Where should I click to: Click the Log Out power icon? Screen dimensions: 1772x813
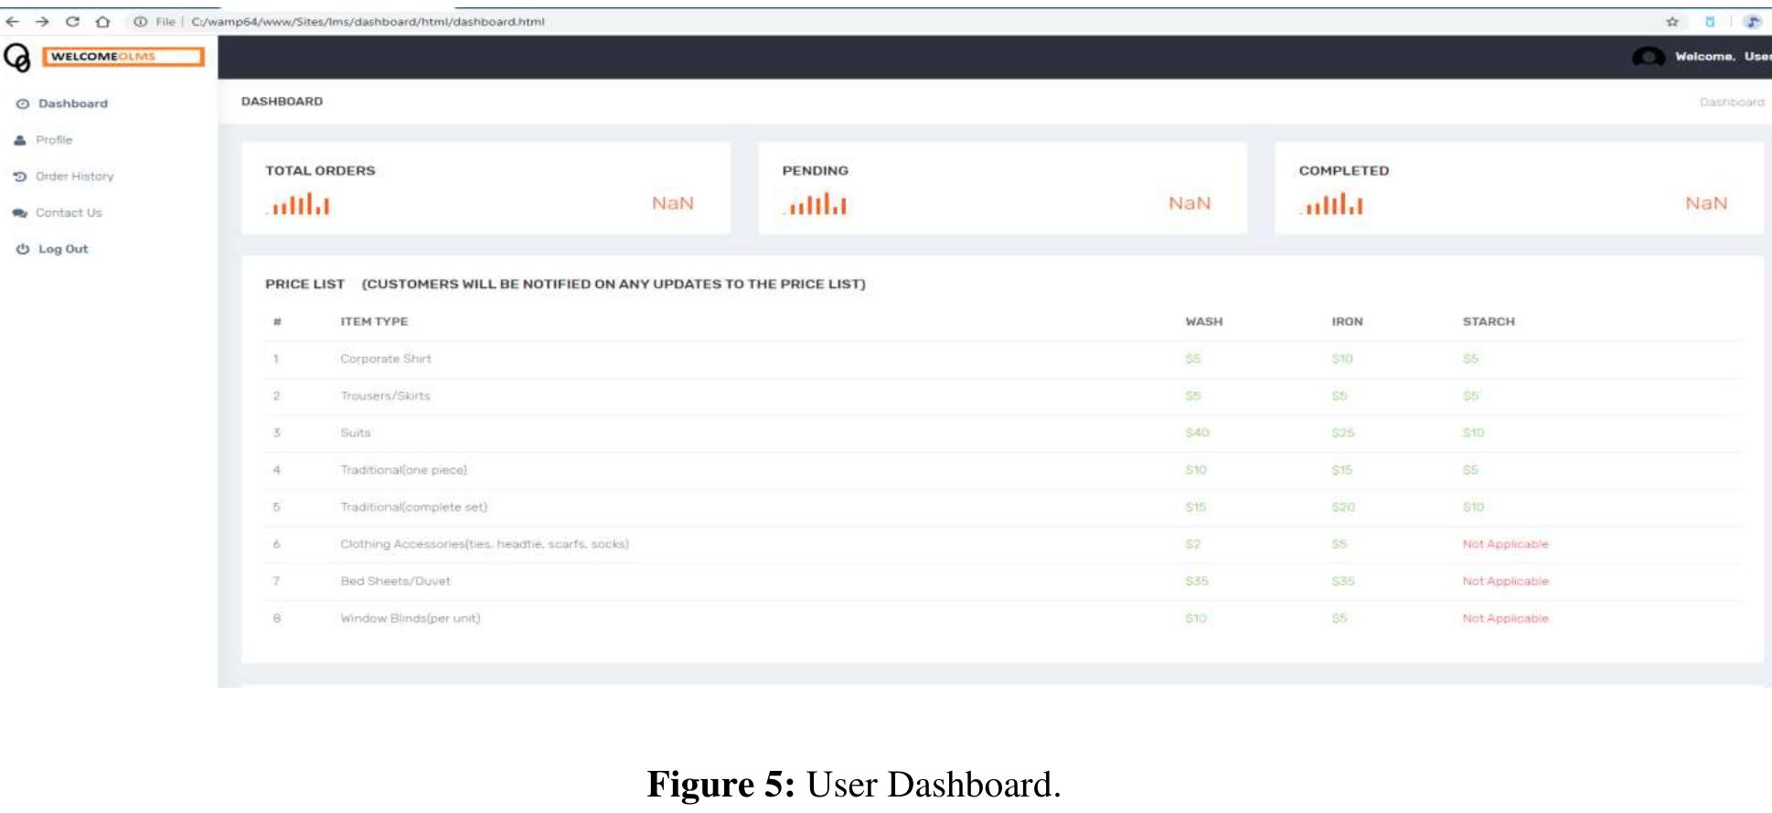click(23, 249)
